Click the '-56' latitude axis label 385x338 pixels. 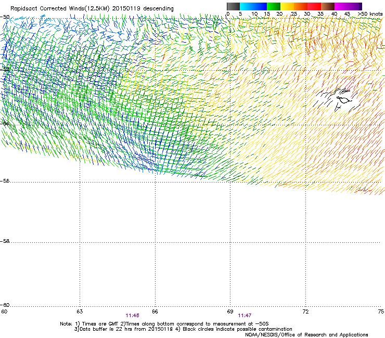[x=5, y=181]
